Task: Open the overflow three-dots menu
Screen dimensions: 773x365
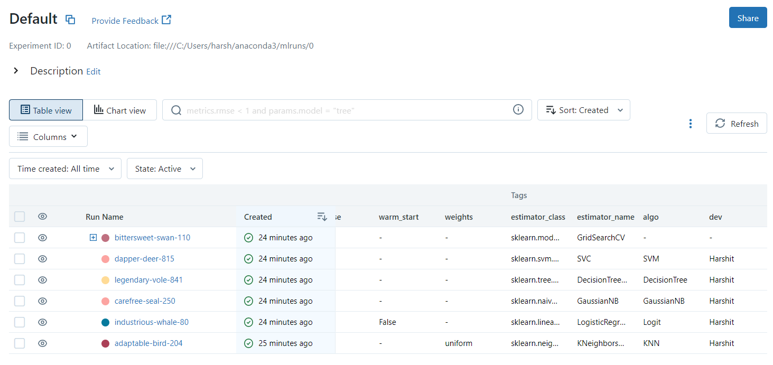Action: 691,123
